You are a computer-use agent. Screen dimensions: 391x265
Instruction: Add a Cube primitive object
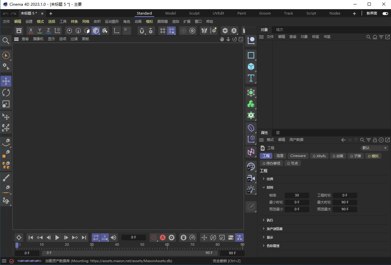click(x=251, y=67)
